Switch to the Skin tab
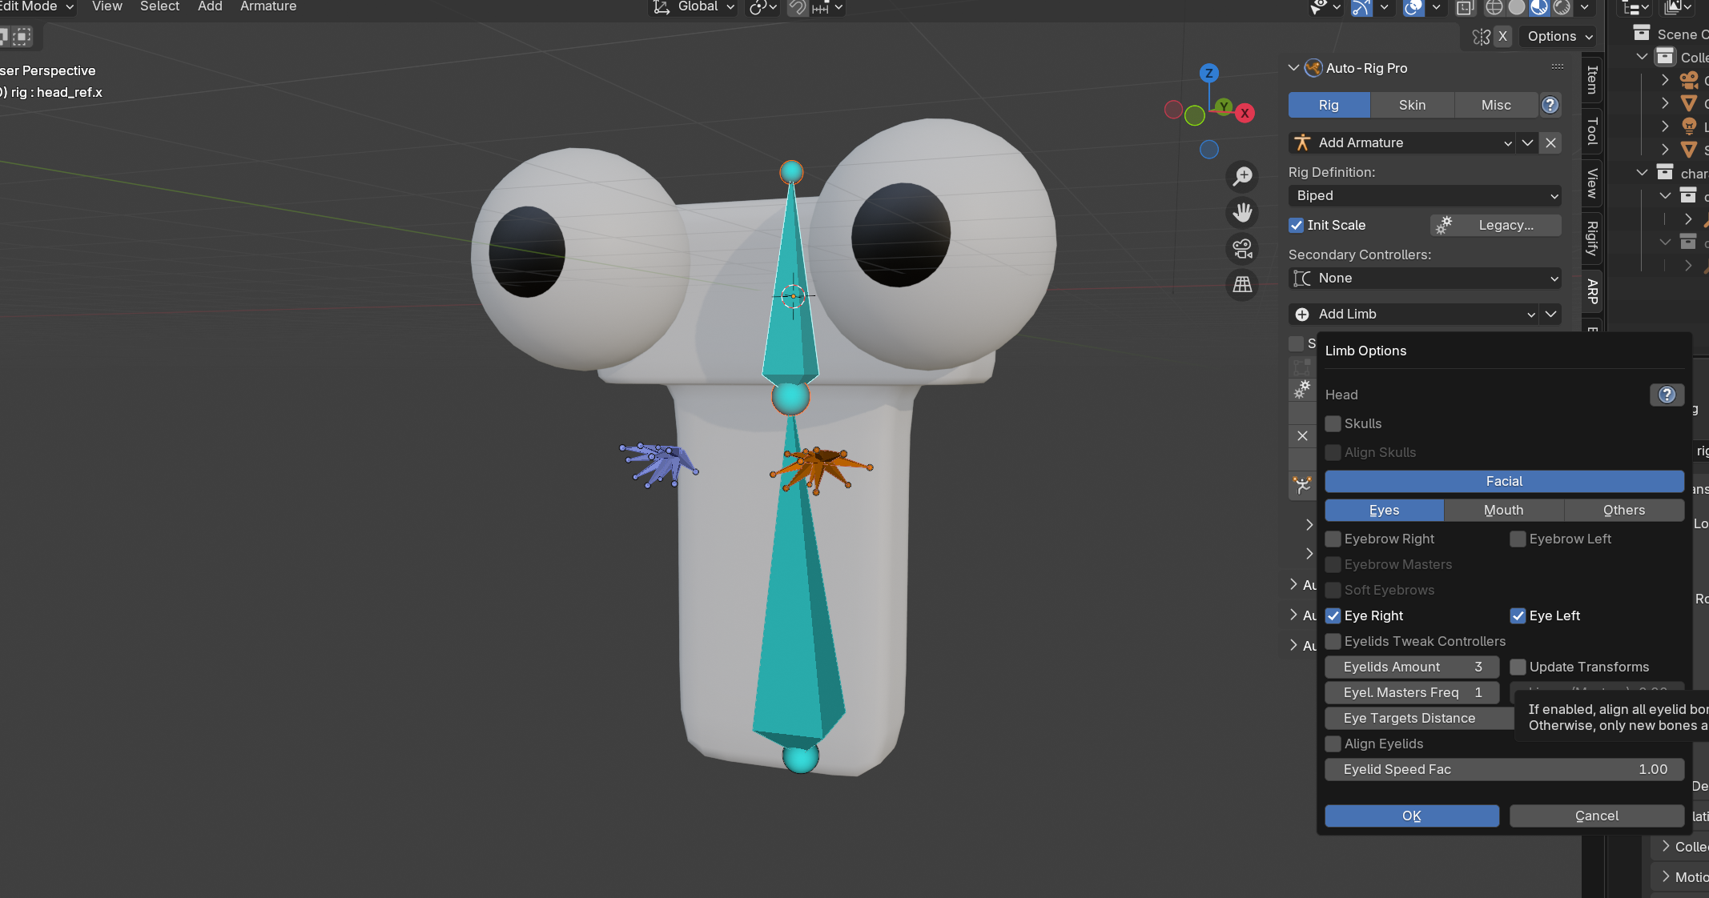Image resolution: width=1709 pixels, height=898 pixels. (x=1412, y=105)
